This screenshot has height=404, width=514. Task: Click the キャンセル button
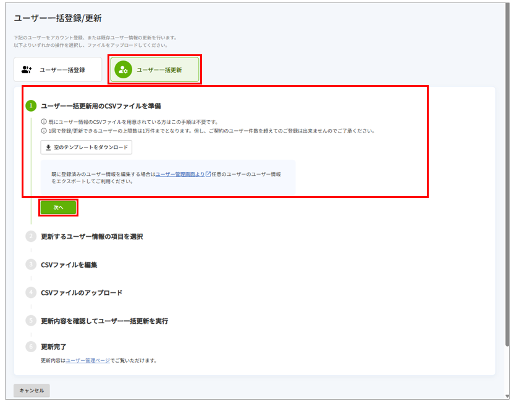pyautogui.click(x=32, y=390)
